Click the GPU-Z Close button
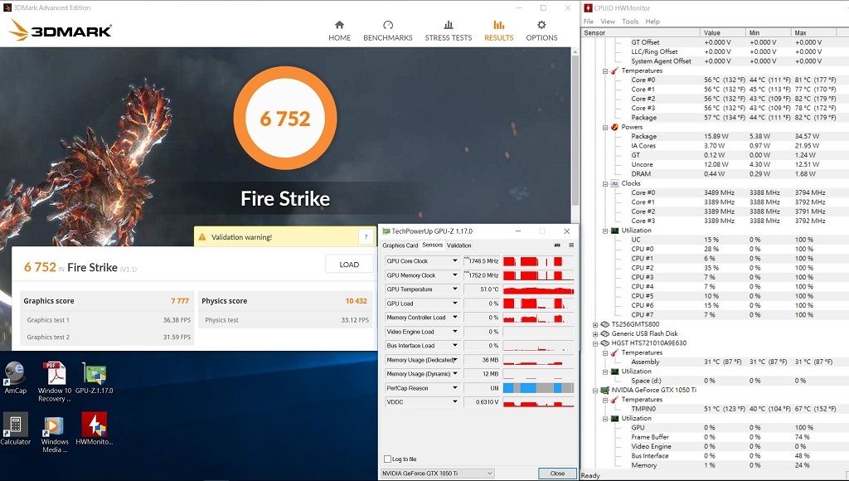The width and height of the screenshot is (849, 481). coord(557,473)
